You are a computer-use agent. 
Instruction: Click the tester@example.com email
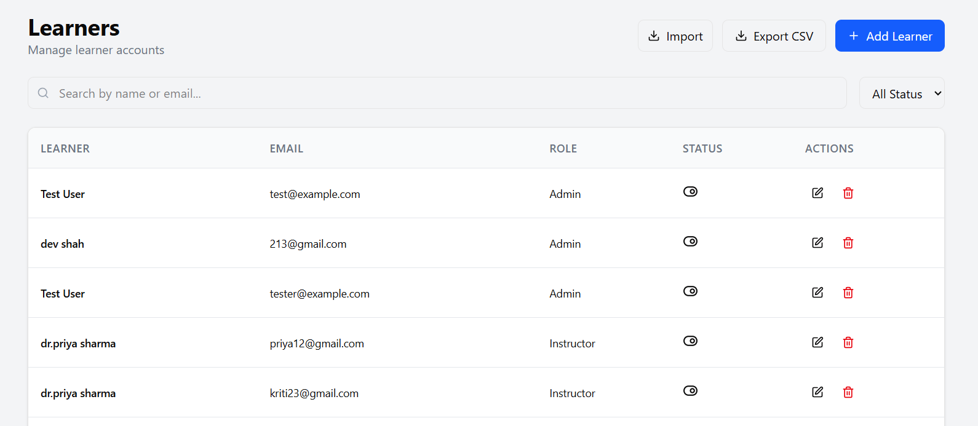pyautogui.click(x=320, y=294)
